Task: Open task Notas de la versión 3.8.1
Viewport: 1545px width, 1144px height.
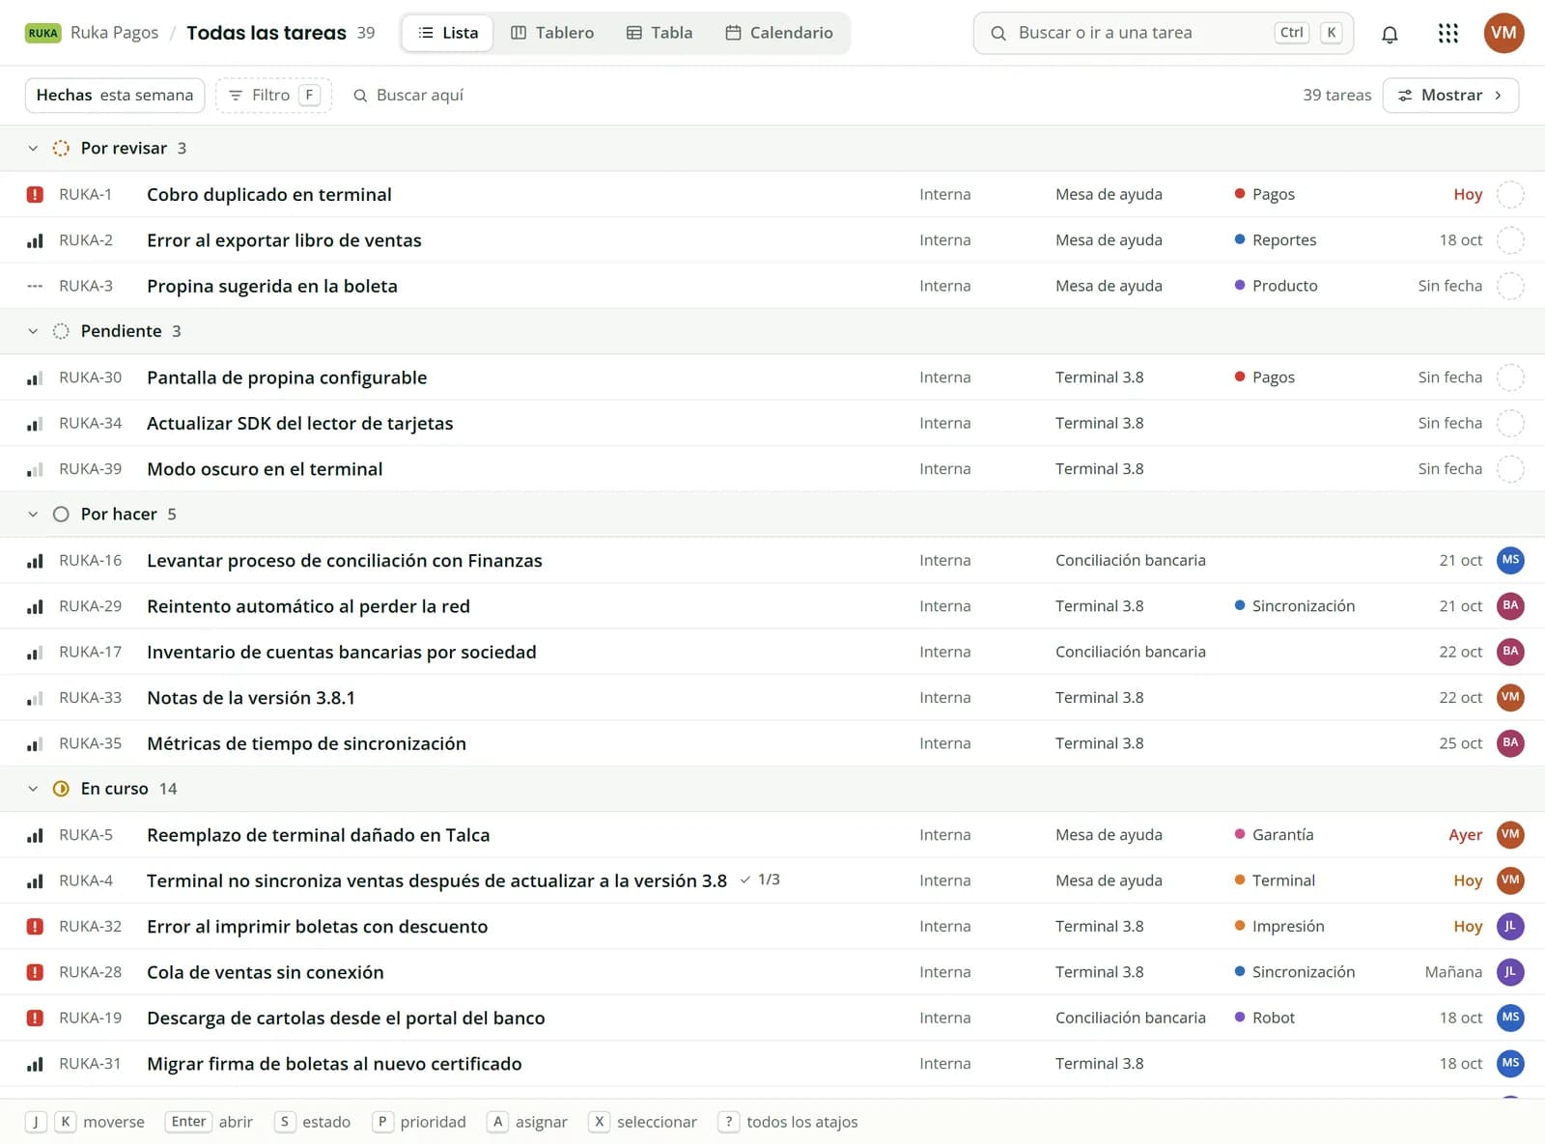Action: point(251,698)
